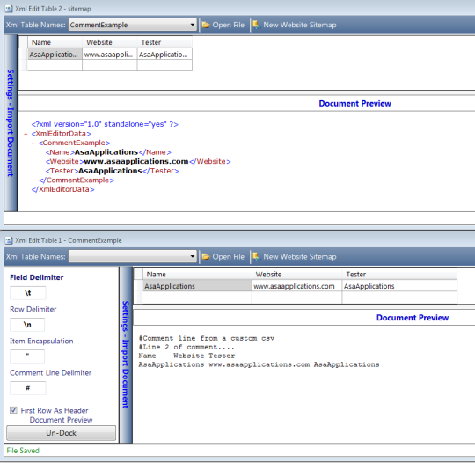Screen dimensions: 475x463
Task: Click bold AsaApplications value inside Tester tag
Action: click(110, 171)
